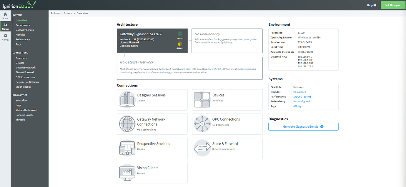The height and width of the screenshot is (187, 406).
Task: Click the Gateway Network Connections globe icon
Action: pos(127,124)
